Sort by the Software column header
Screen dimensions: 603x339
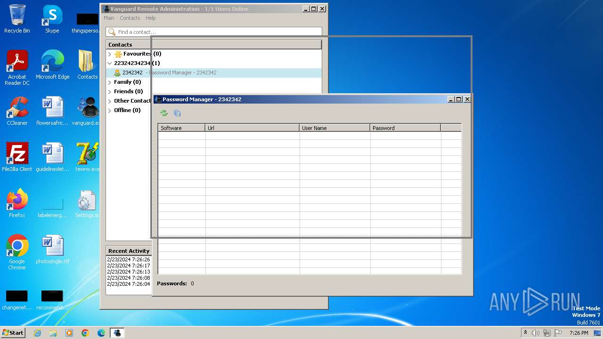coord(182,128)
